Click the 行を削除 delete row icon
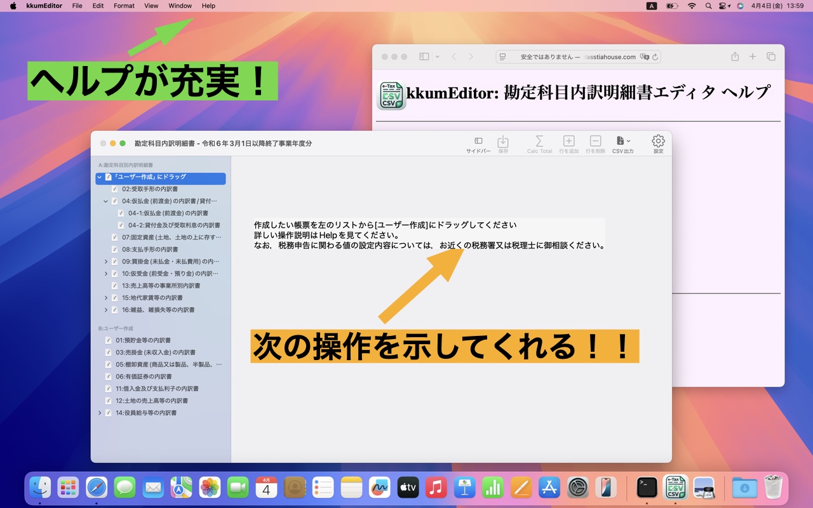Screen dimensions: 813x508 coord(595,141)
